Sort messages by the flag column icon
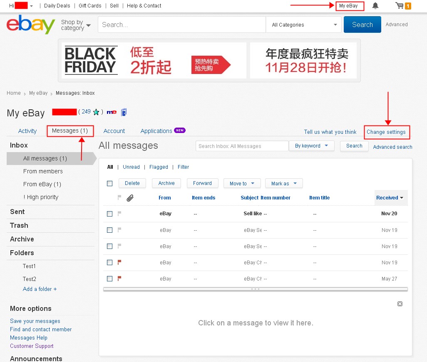The image size is (427, 362). 119,197
